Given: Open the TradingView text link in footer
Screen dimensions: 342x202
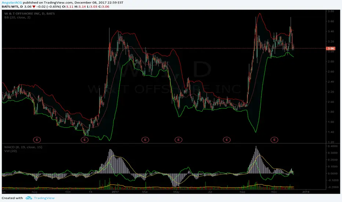Looking at the screenshot, I should [44, 198].
